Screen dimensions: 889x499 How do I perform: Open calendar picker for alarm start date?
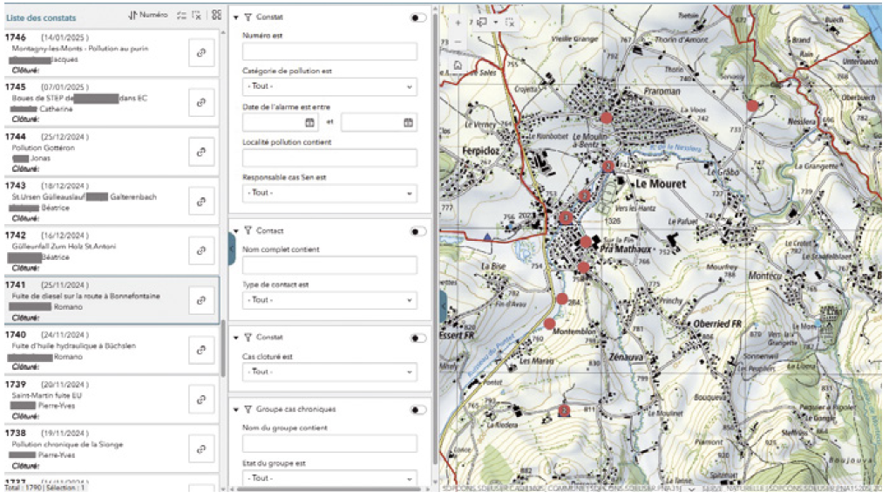point(309,123)
